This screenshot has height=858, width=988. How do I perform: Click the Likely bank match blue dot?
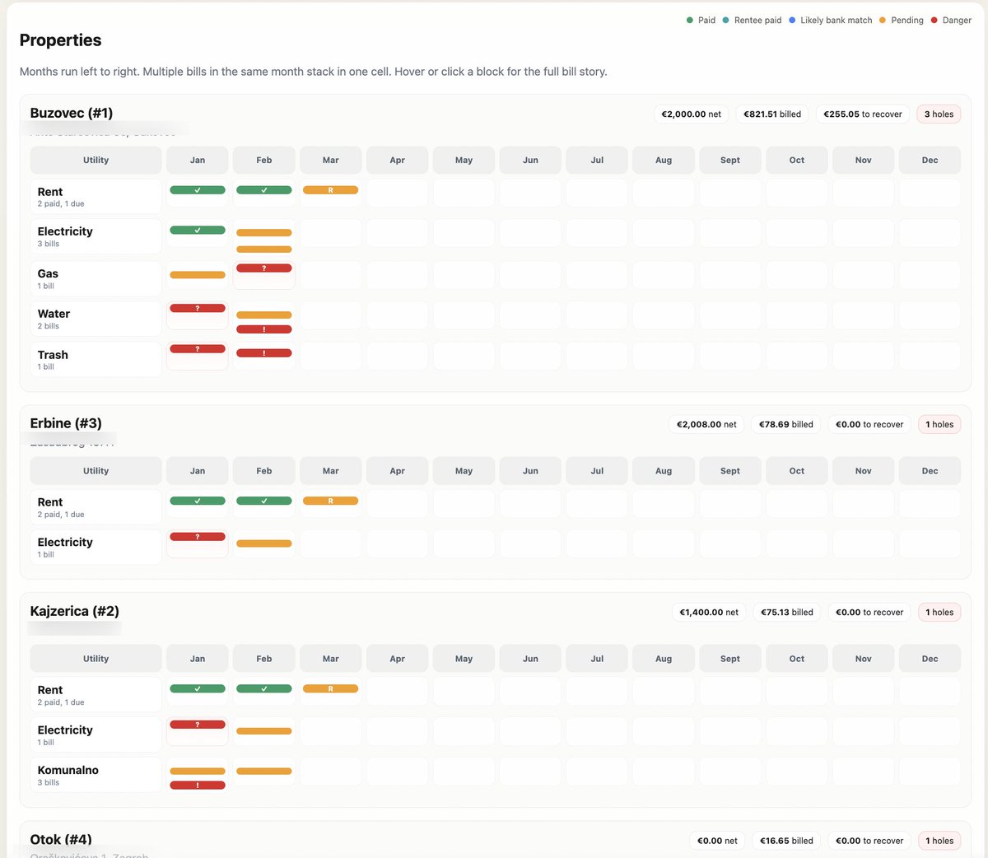792,20
